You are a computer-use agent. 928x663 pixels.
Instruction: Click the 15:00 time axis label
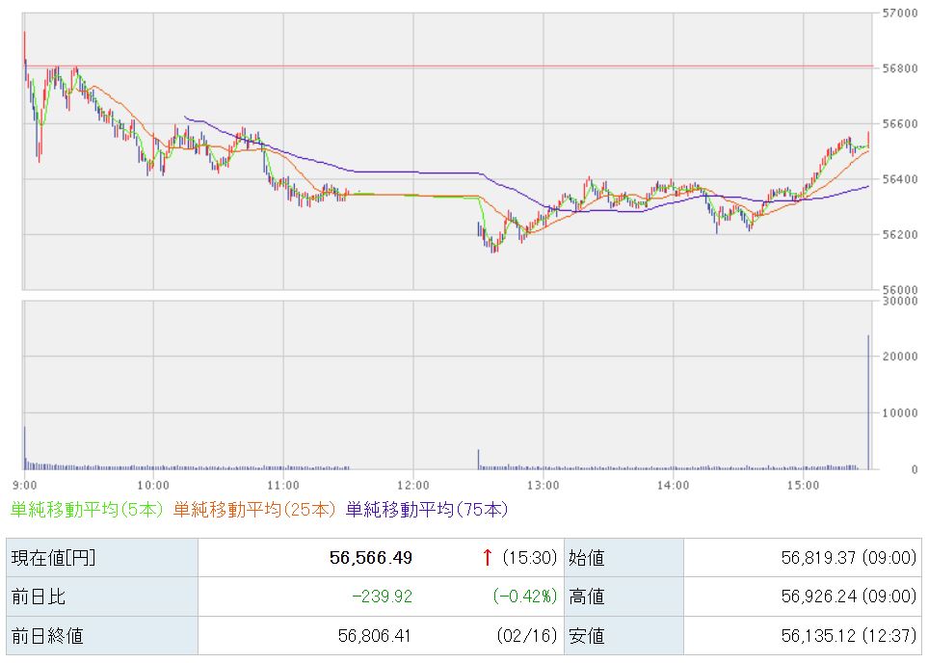tap(802, 484)
